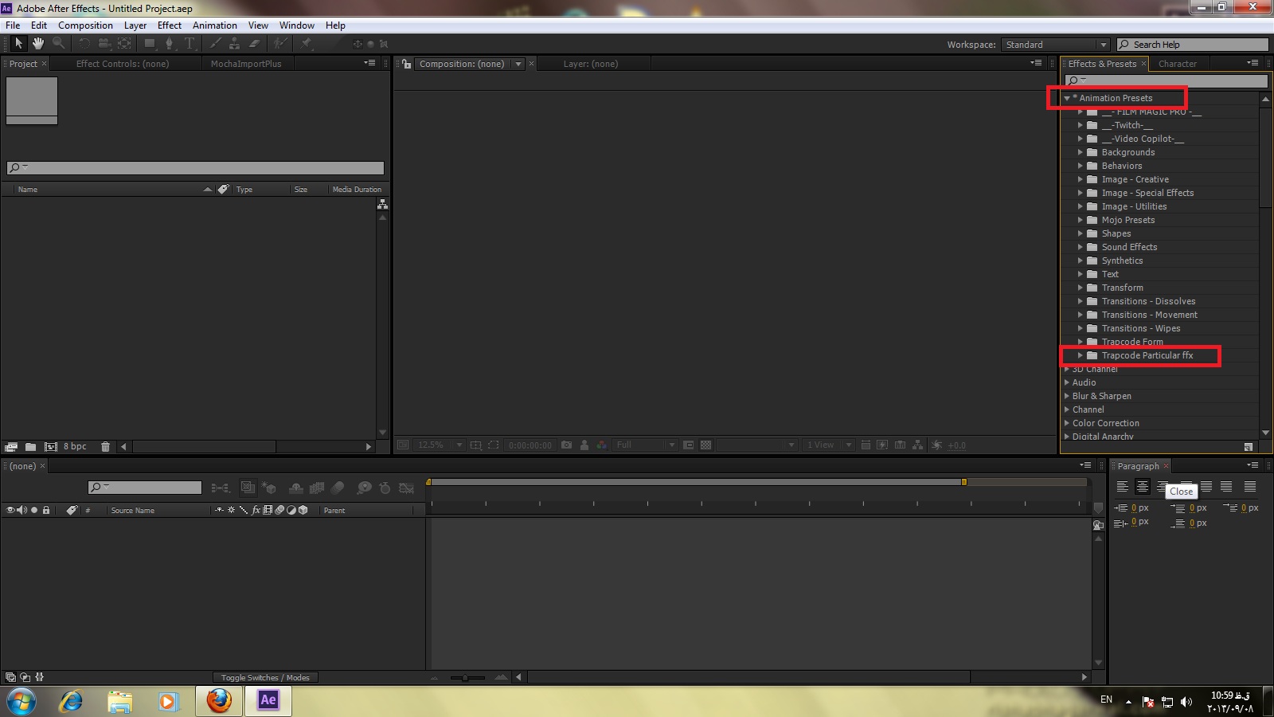Expand the Trapcode Particular ffx folder

[1081, 355]
